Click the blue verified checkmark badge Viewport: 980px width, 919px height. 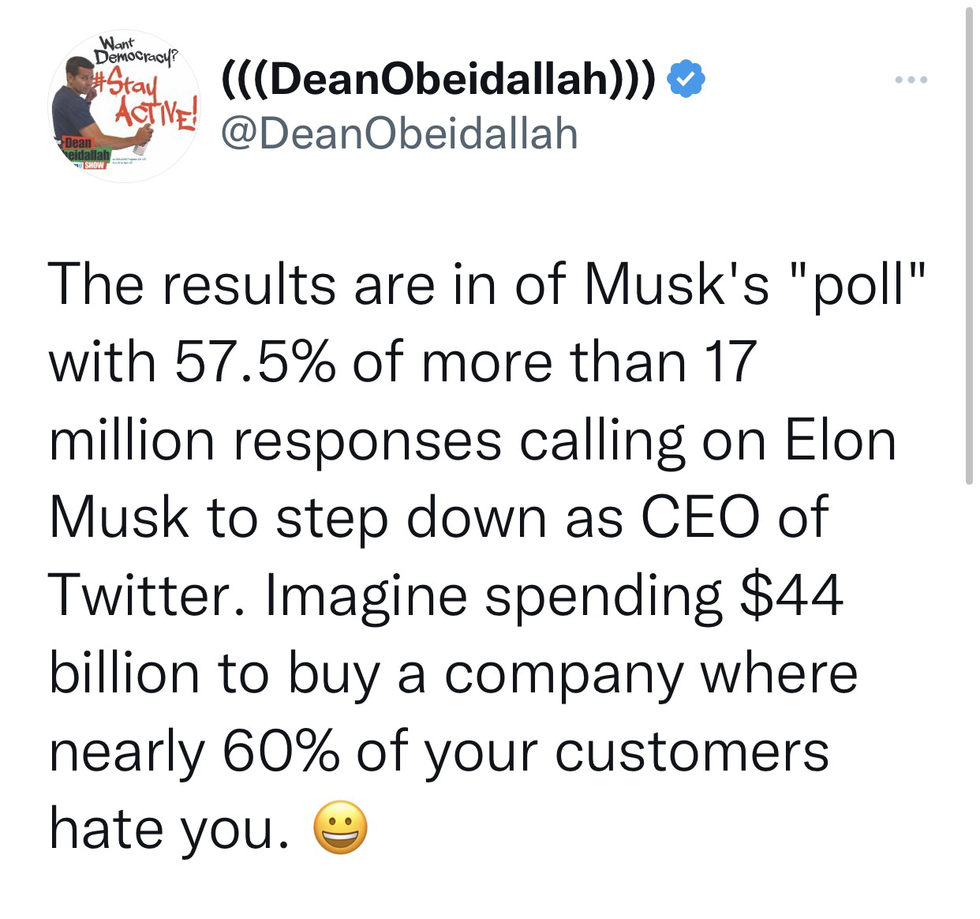point(686,80)
